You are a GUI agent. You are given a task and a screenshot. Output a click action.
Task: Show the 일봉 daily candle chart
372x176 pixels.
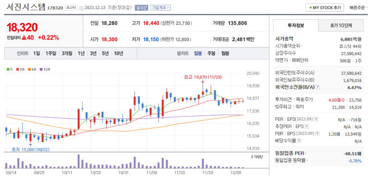[198, 53]
